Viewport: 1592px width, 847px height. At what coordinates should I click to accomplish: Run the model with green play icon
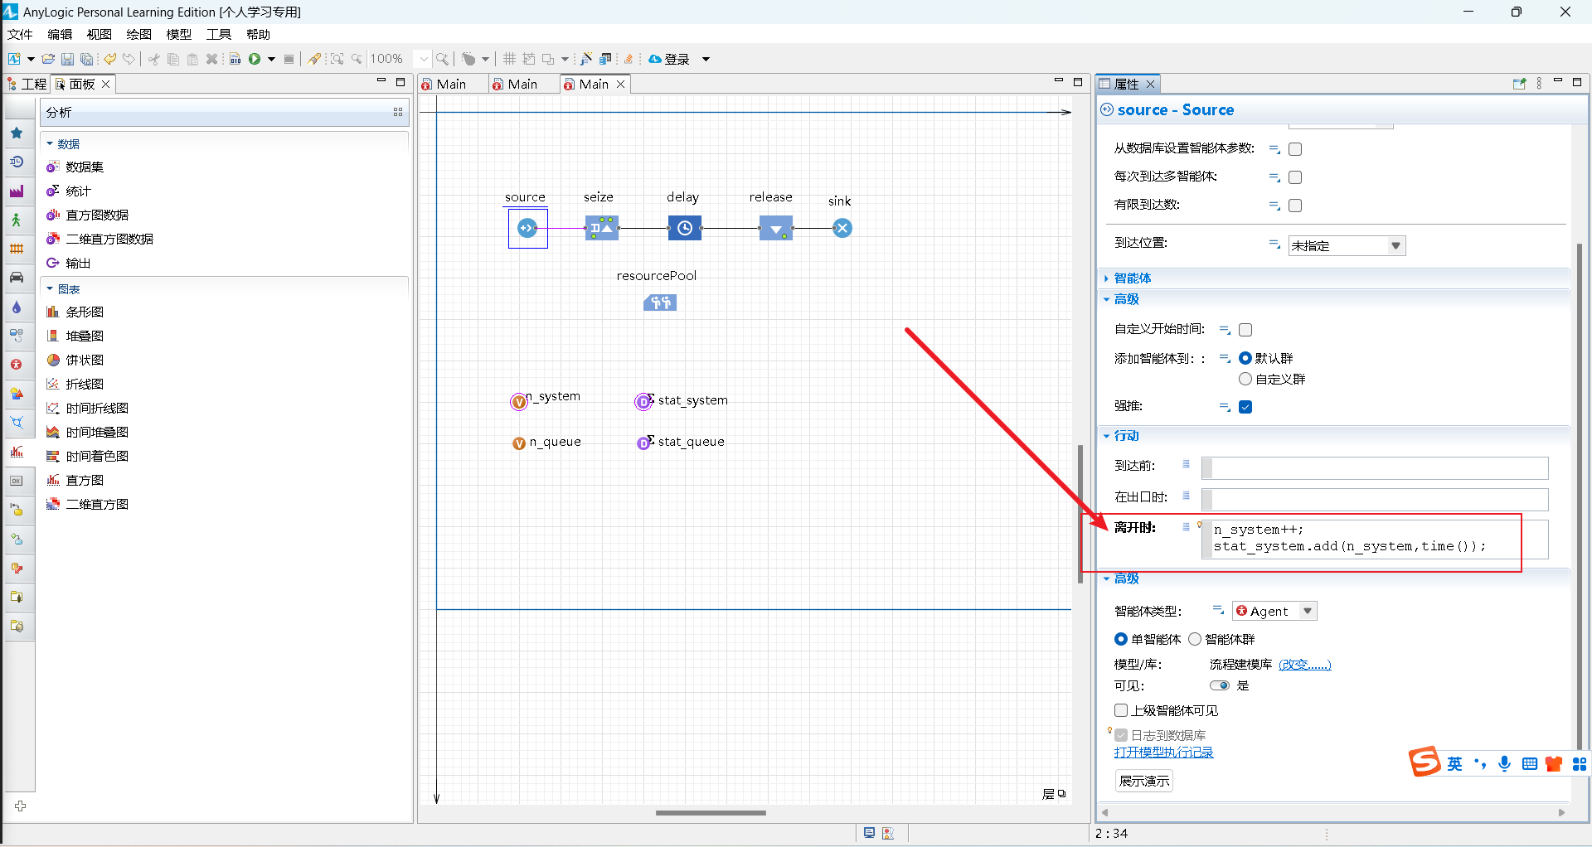(255, 59)
